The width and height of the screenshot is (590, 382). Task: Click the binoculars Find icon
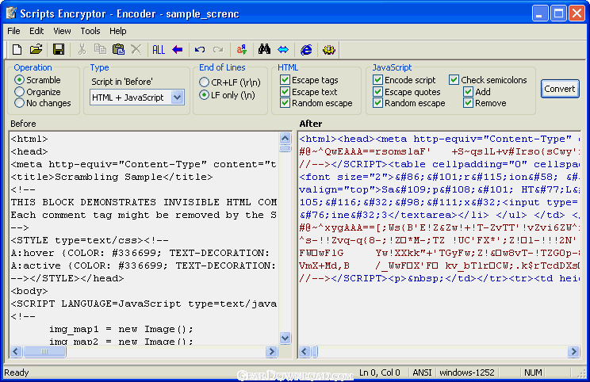point(264,49)
